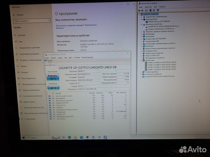Open Диск menu in CrystalDiskInfo
The image size is (210, 157).
[71, 58]
